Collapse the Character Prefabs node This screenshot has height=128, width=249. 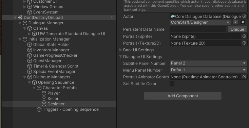point(34,88)
